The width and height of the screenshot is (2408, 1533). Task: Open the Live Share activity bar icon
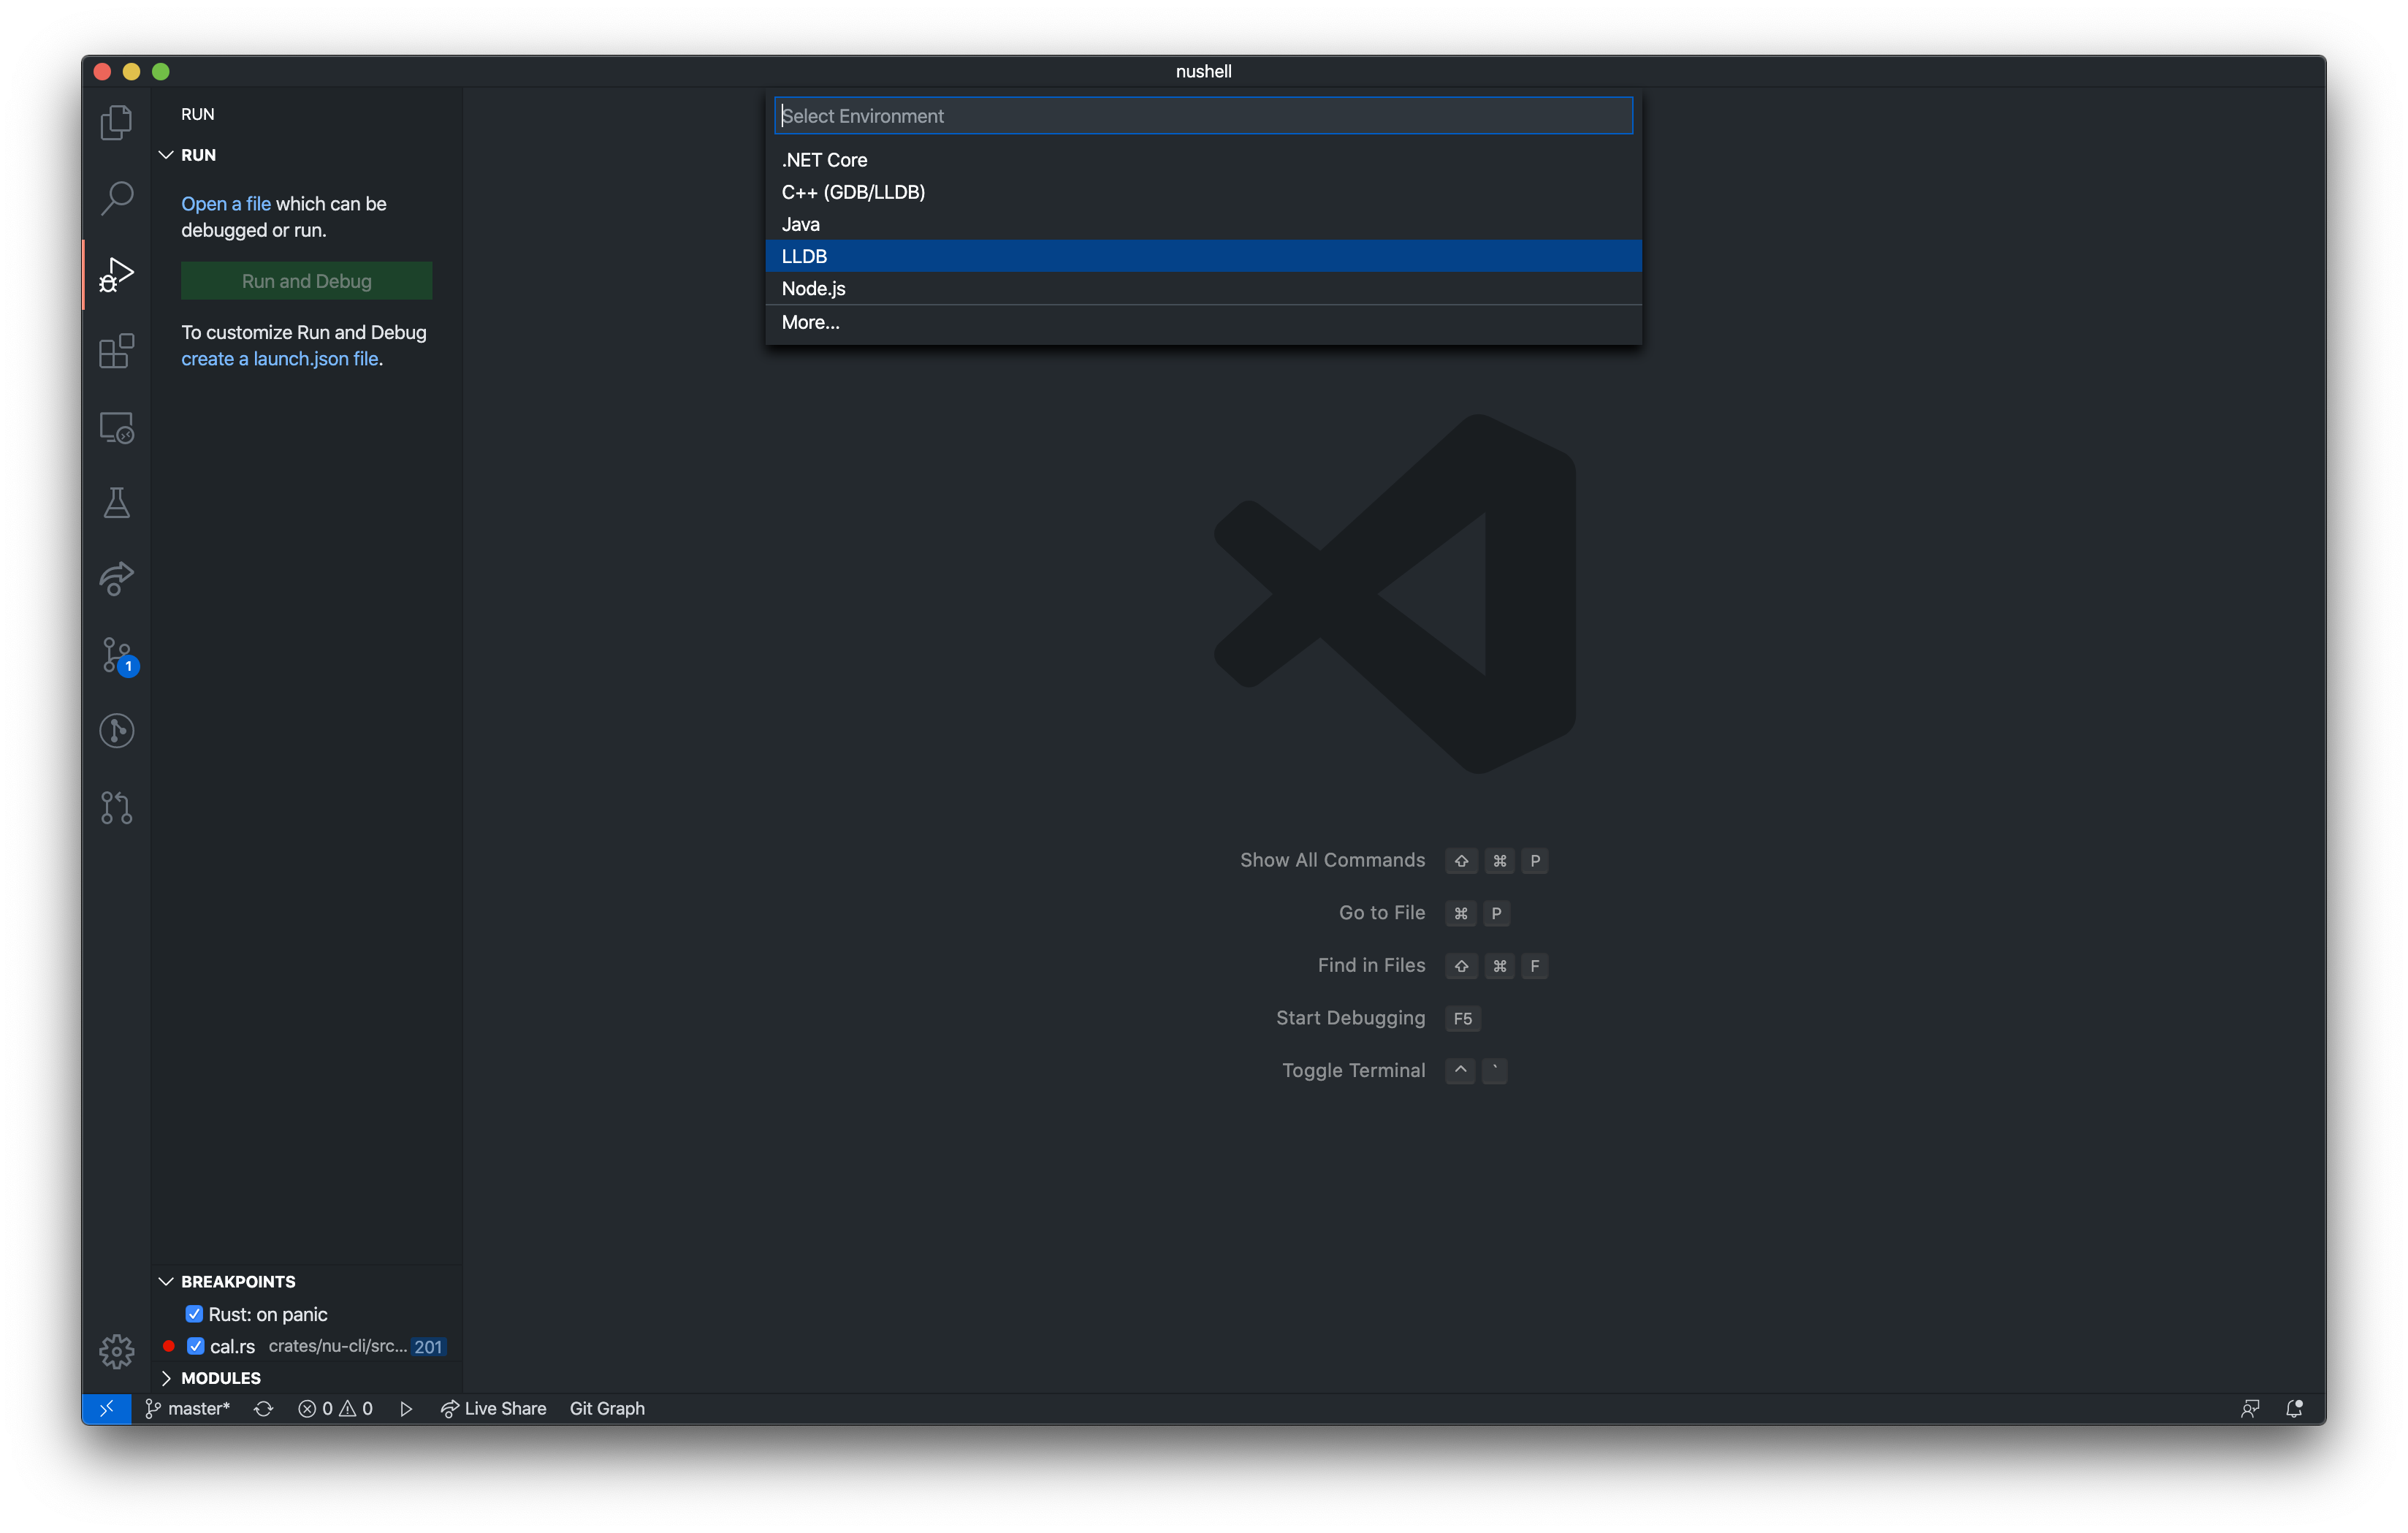pos(116,579)
